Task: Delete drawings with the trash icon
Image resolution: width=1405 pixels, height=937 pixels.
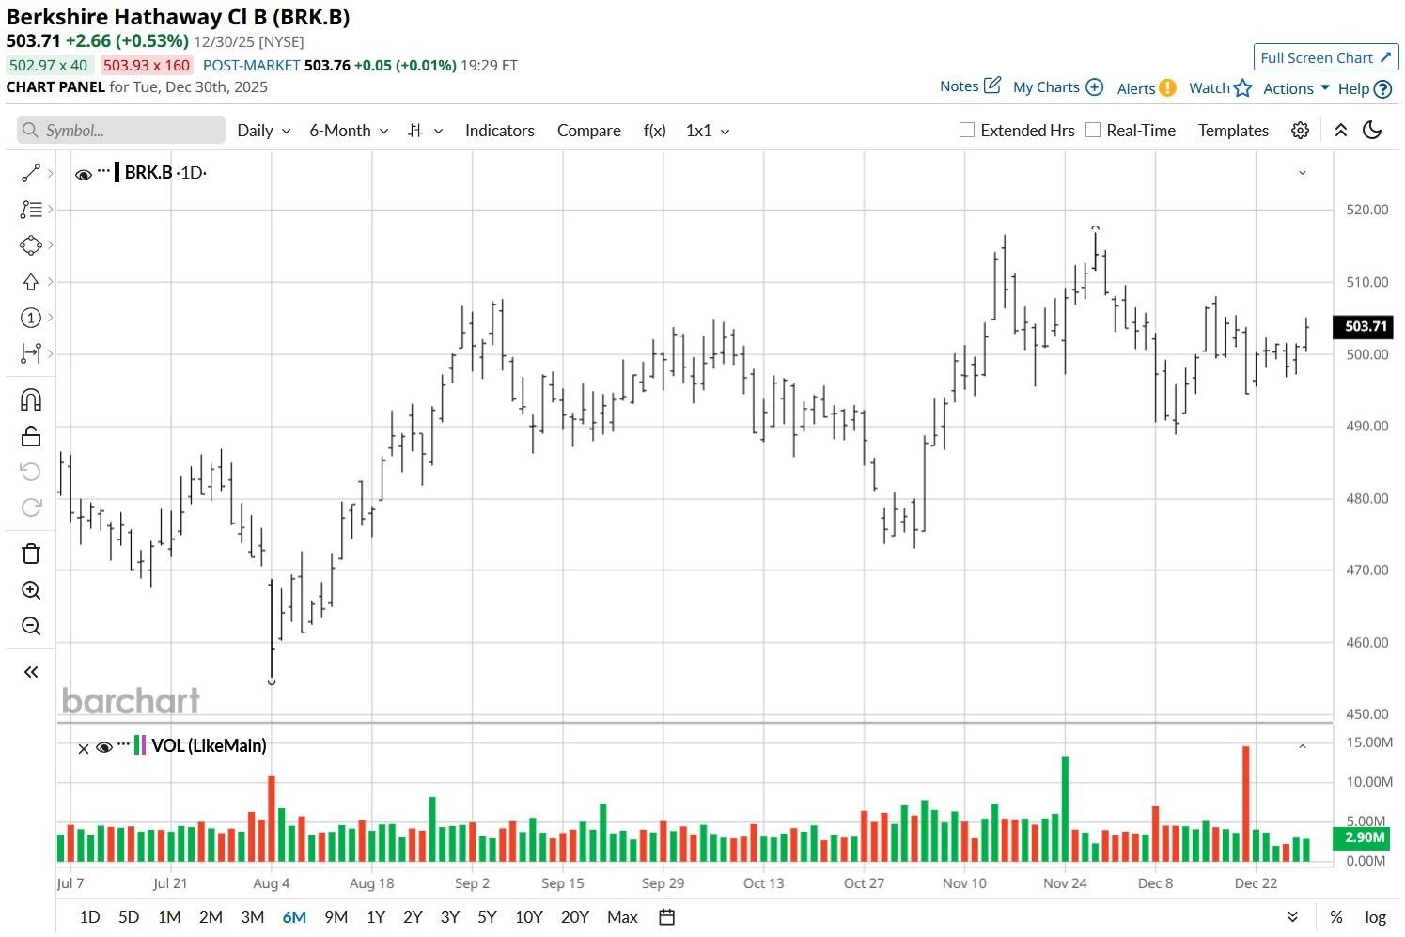Action: (x=30, y=554)
